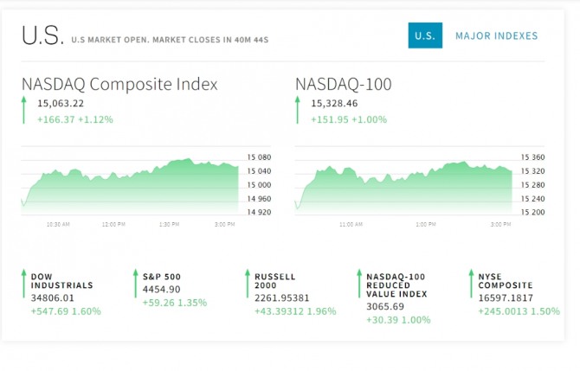Open the S&P 500 index label

[x=161, y=277]
